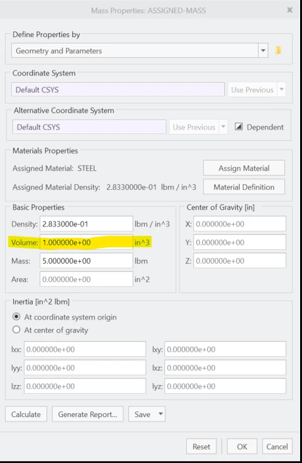302x463 pixels.
Task: Open Coordinate System Use Previous arrow
Action: click(x=282, y=89)
